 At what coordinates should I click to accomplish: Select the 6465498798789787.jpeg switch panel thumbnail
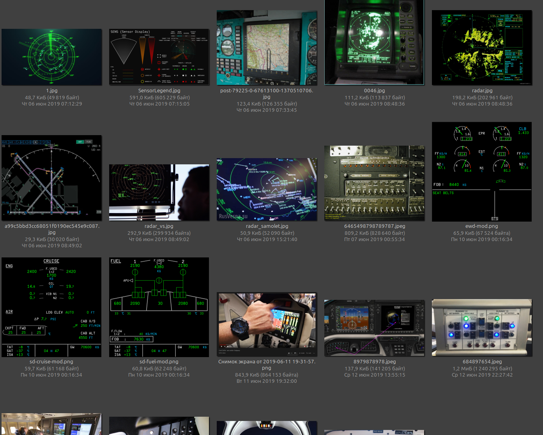[x=374, y=183]
